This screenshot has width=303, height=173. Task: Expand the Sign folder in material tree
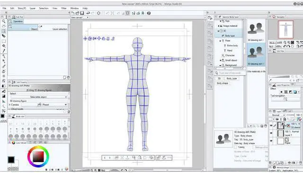click(221, 21)
